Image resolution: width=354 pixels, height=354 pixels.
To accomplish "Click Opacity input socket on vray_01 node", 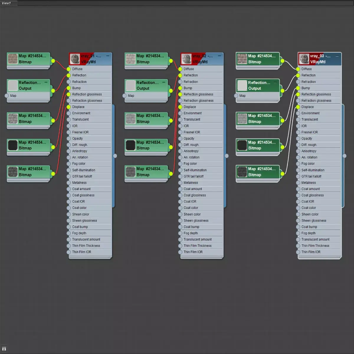I will tap(69, 138).
